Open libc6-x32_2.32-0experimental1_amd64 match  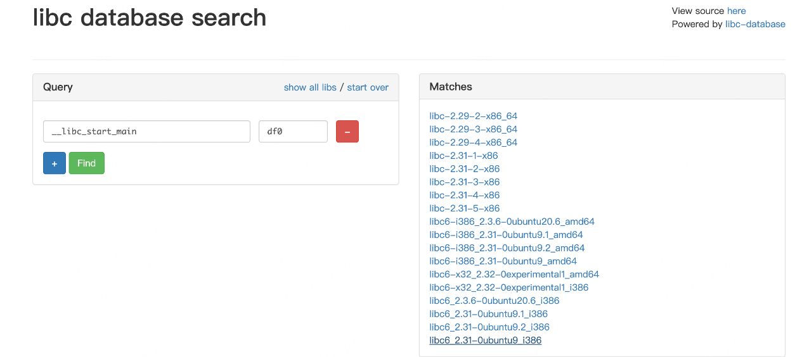click(514, 274)
